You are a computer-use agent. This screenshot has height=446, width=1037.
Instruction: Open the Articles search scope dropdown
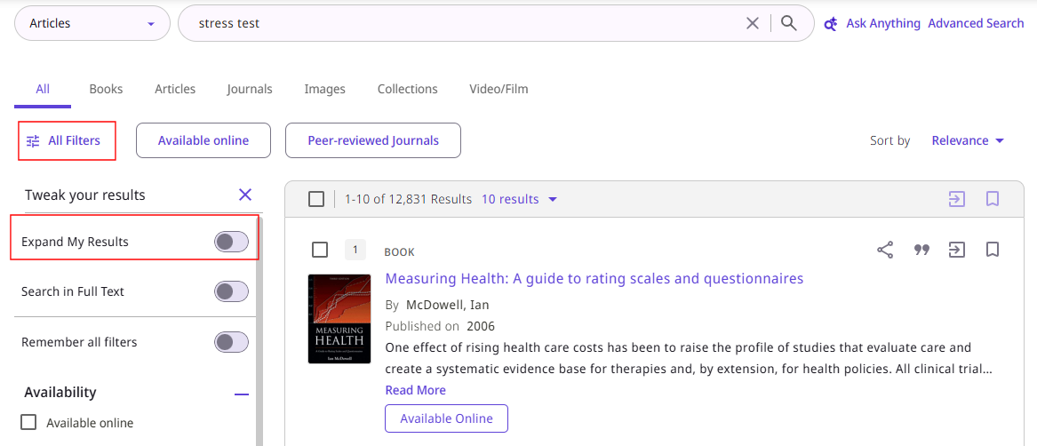(92, 23)
